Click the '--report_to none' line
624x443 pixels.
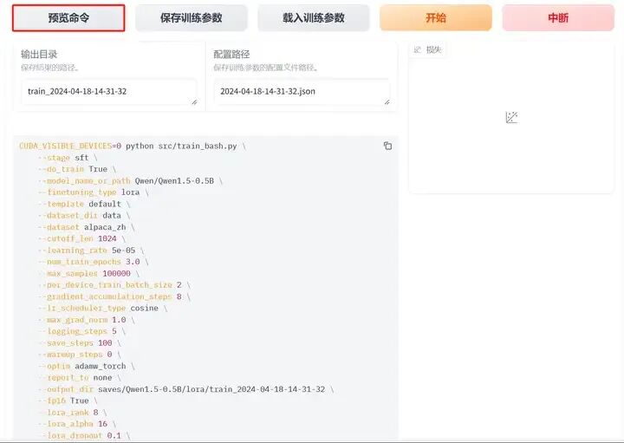pos(79,377)
